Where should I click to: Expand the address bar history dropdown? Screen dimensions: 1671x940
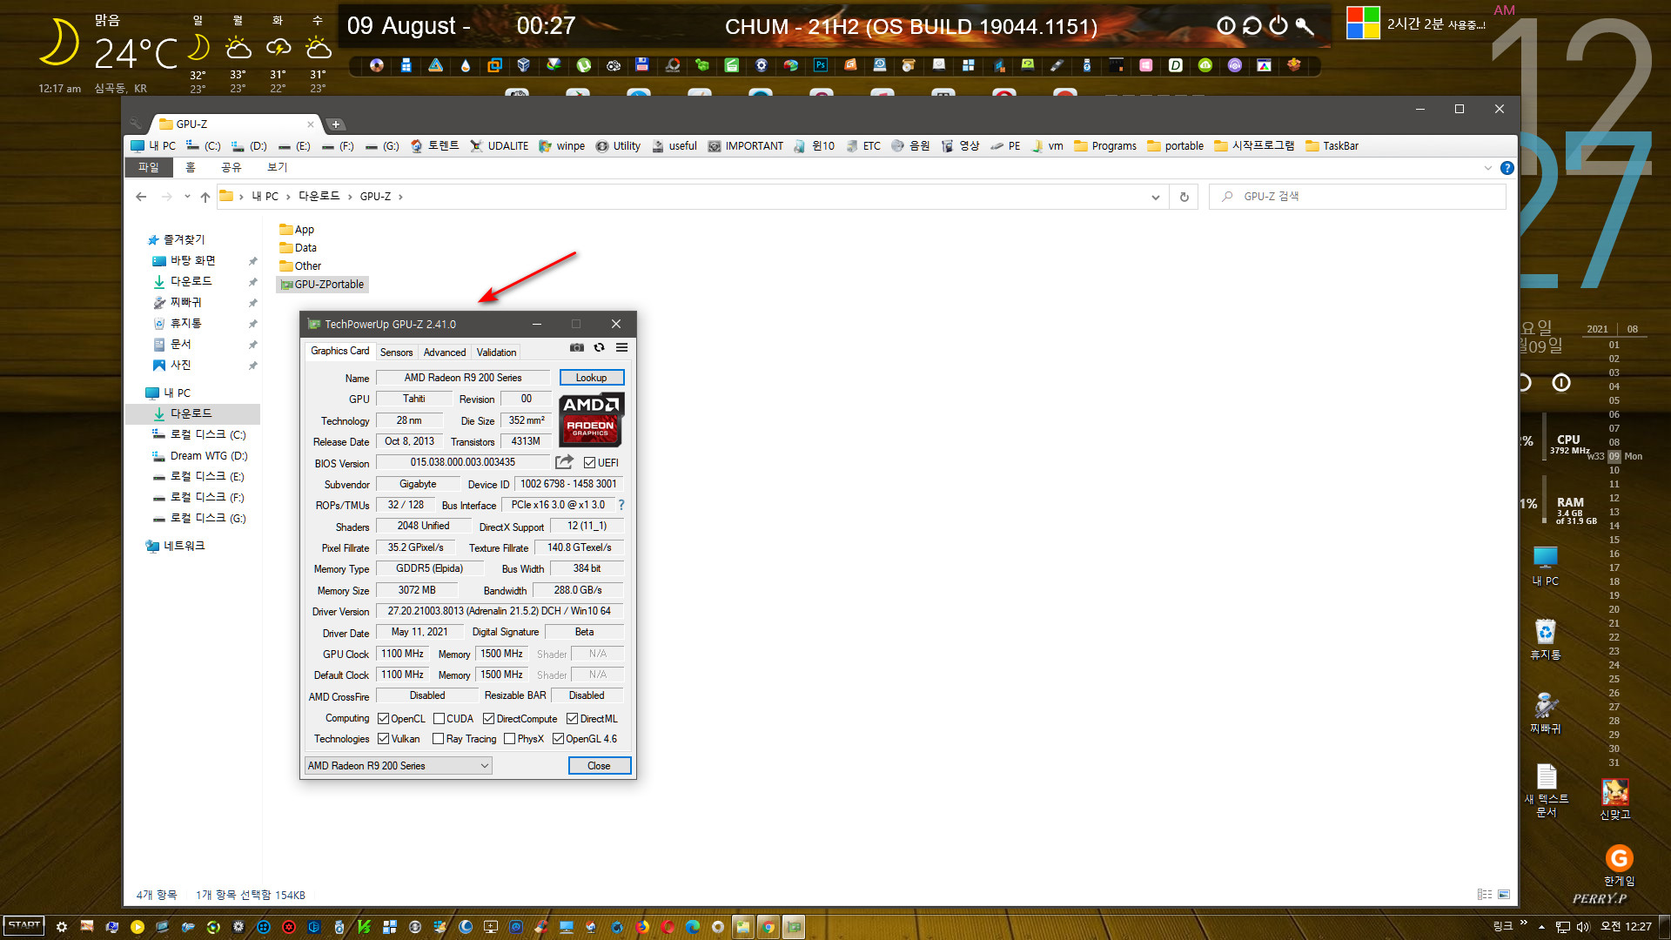coord(1155,198)
